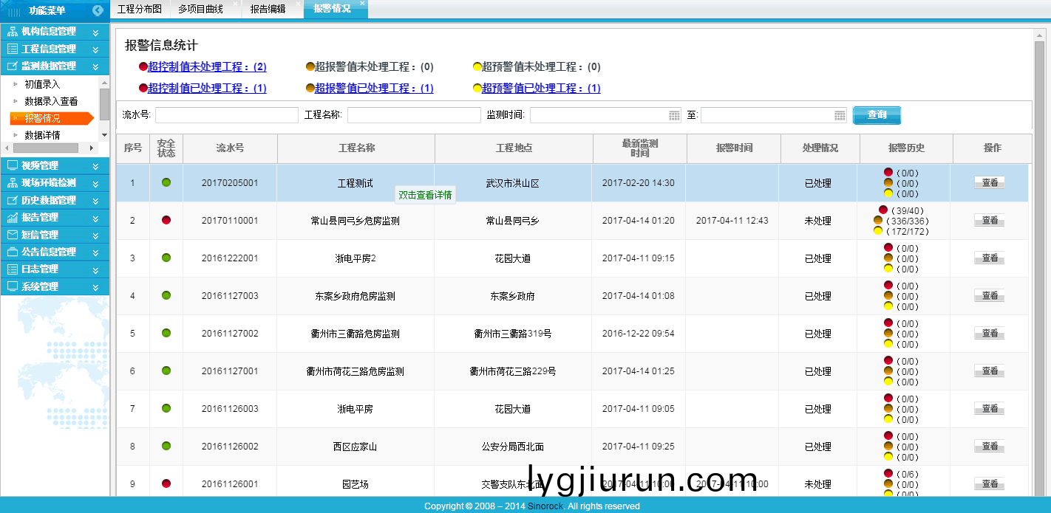Viewport: 1051px width, 513px height.
Task: Click the 视频管理 monitor icon
Action: pos(12,165)
